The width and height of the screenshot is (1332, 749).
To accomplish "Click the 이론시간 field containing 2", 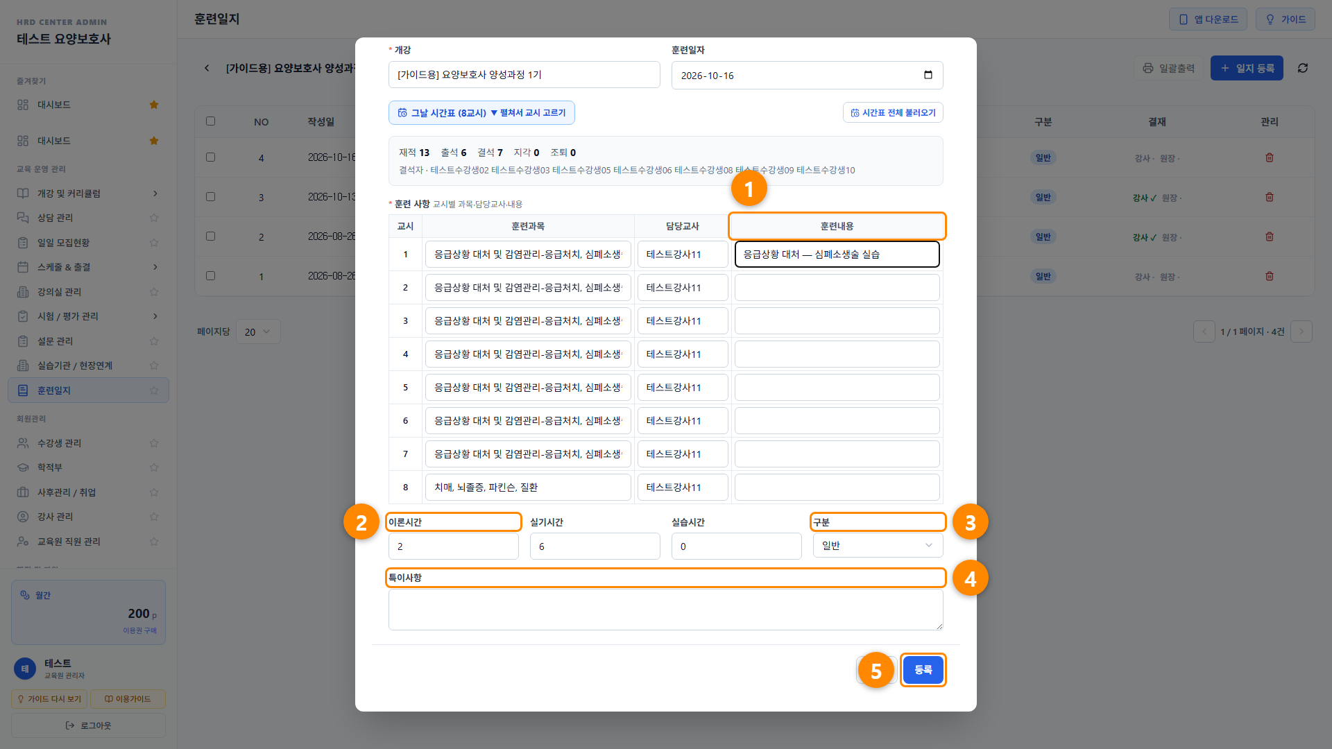I will tap(454, 546).
